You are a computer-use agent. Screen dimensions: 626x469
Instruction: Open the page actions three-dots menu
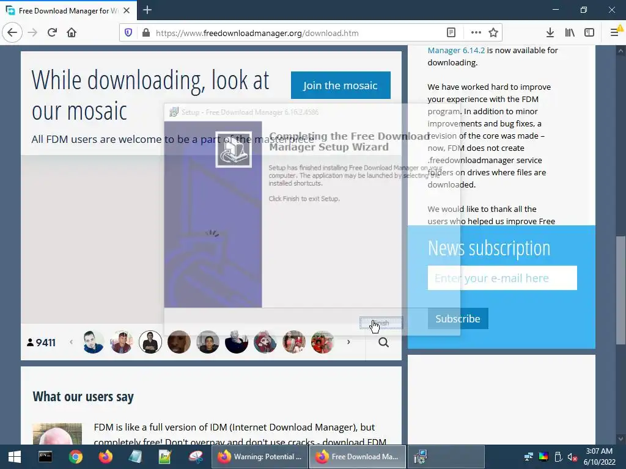[476, 33]
